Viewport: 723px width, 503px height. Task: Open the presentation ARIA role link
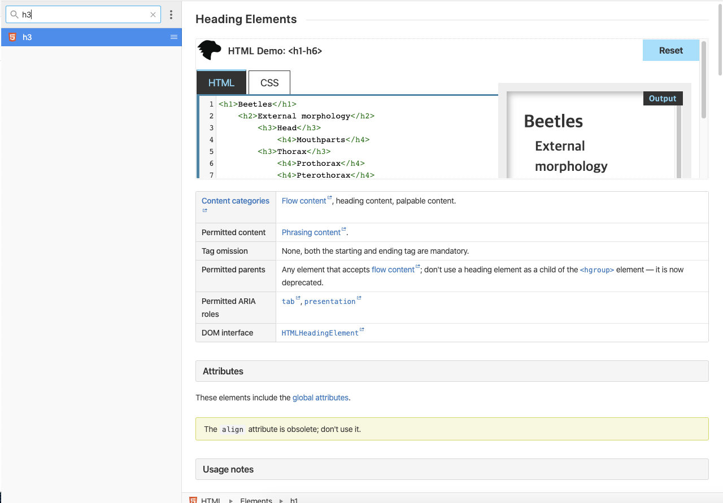pos(330,302)
